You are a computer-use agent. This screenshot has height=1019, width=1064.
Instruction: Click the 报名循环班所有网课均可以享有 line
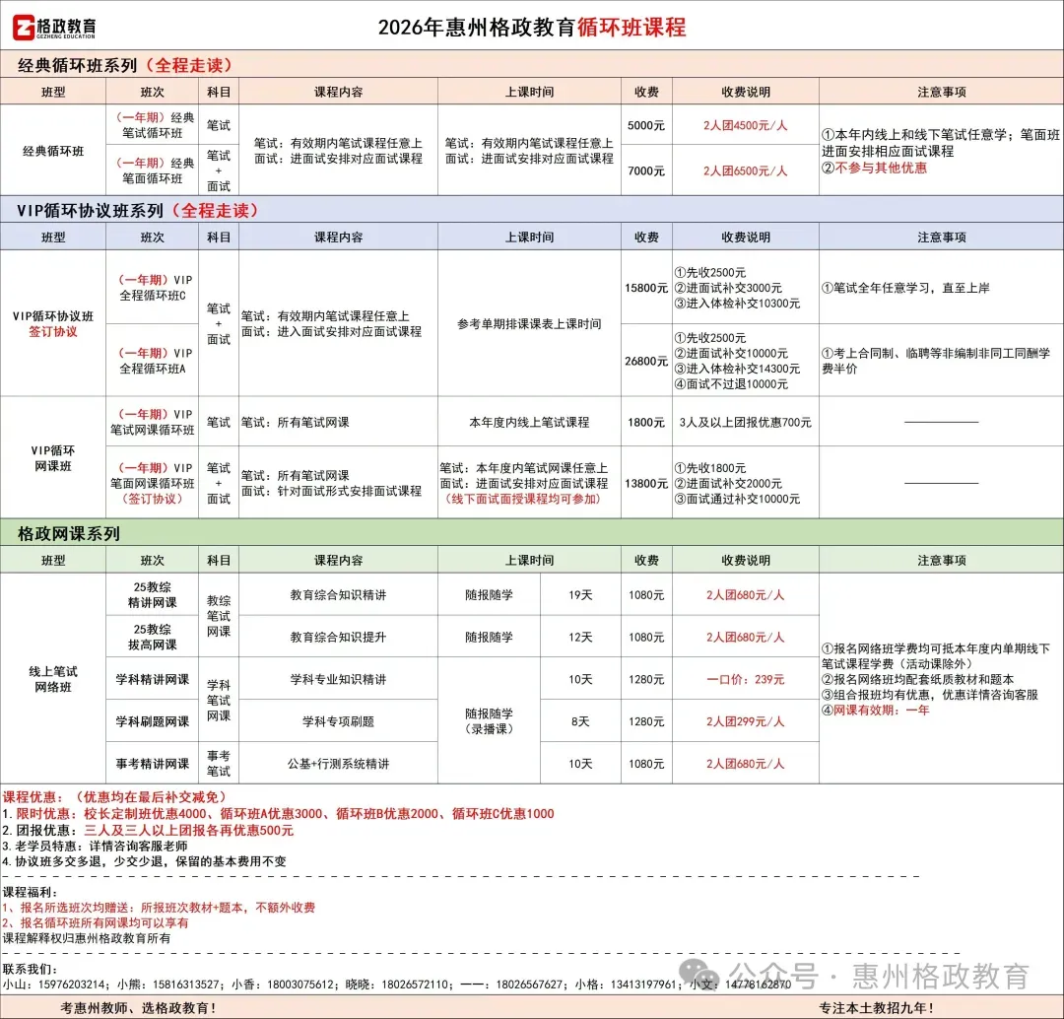coord(95,922)
